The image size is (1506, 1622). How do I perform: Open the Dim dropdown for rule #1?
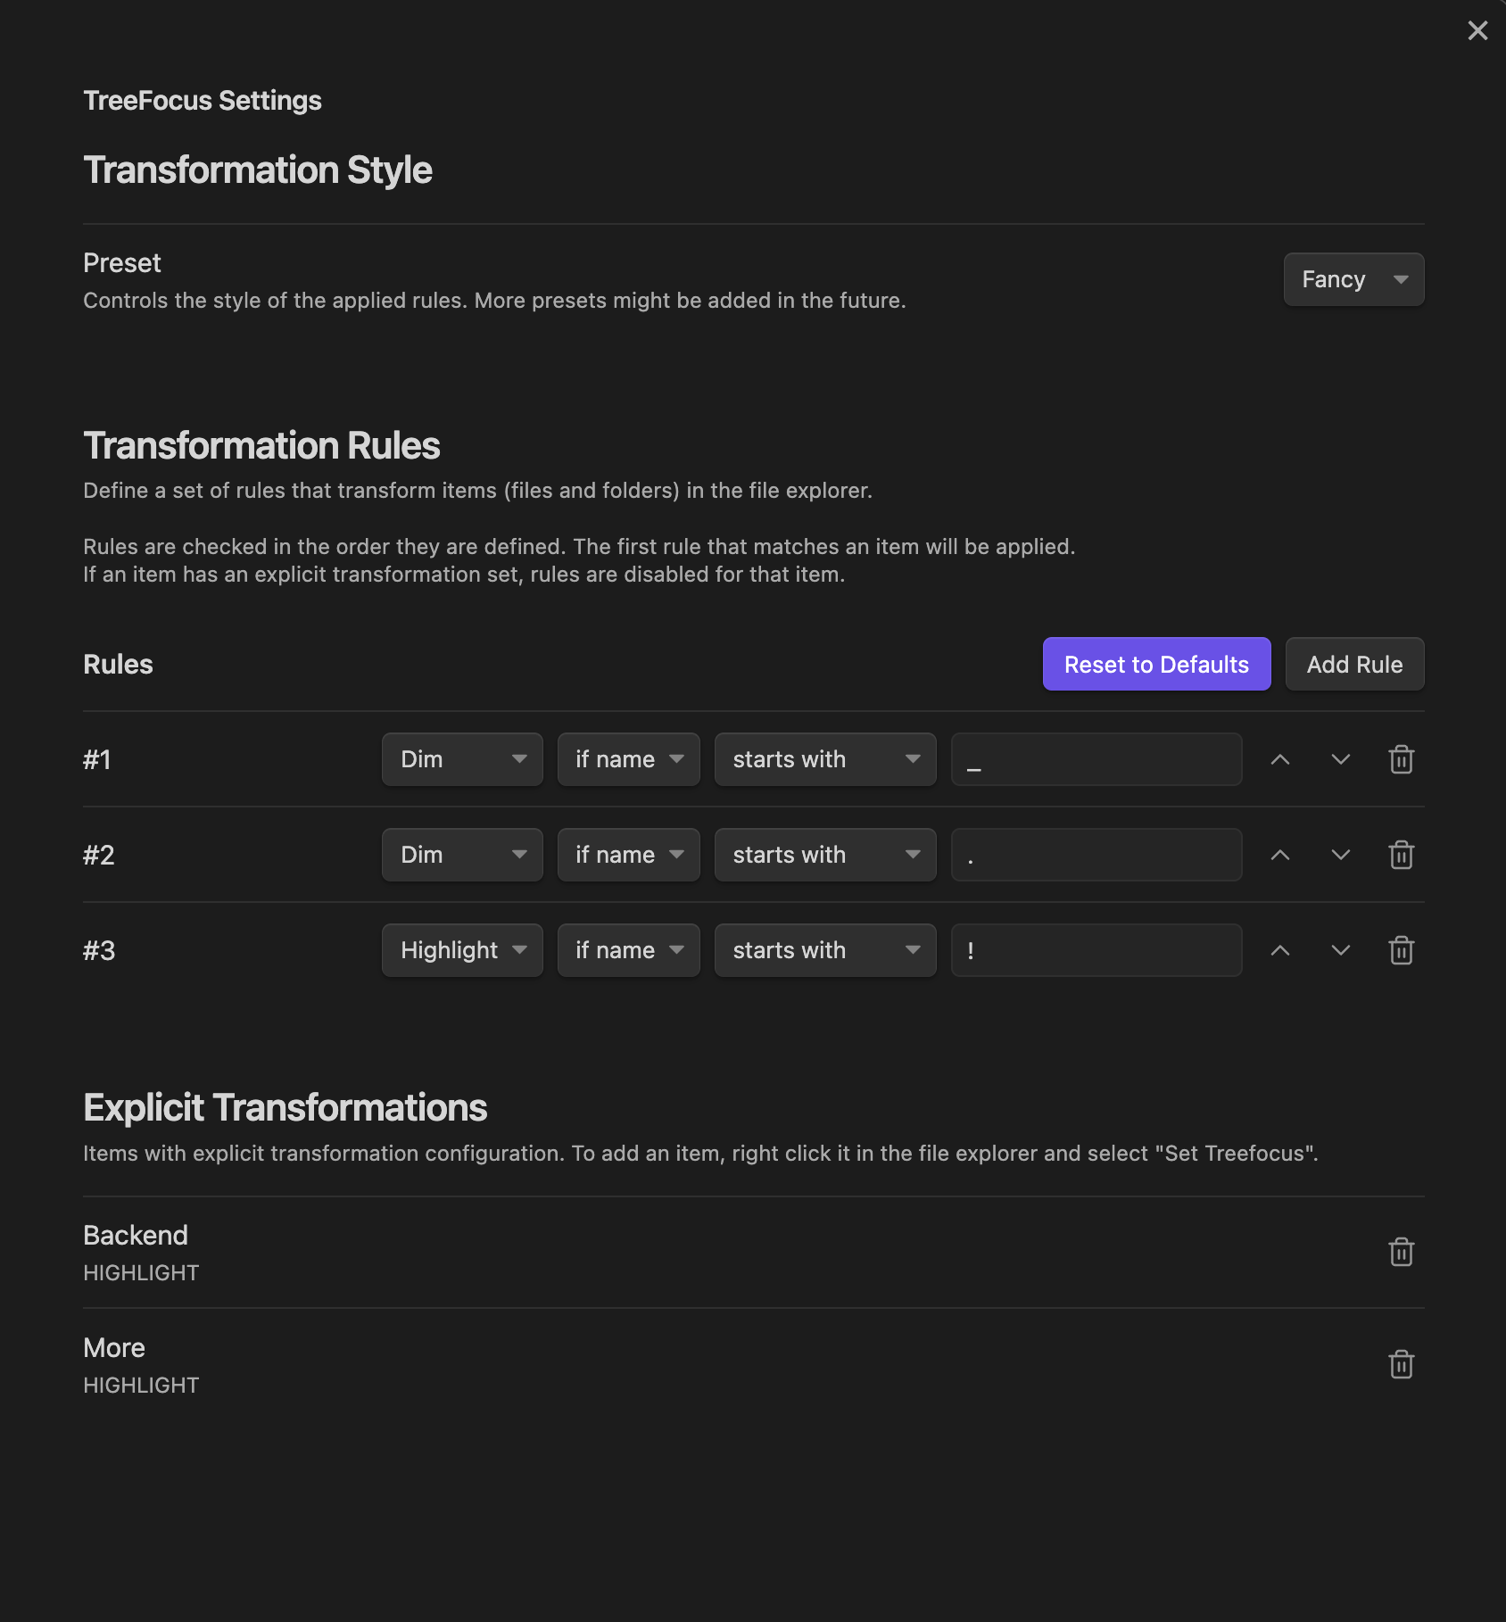[462, 759]
